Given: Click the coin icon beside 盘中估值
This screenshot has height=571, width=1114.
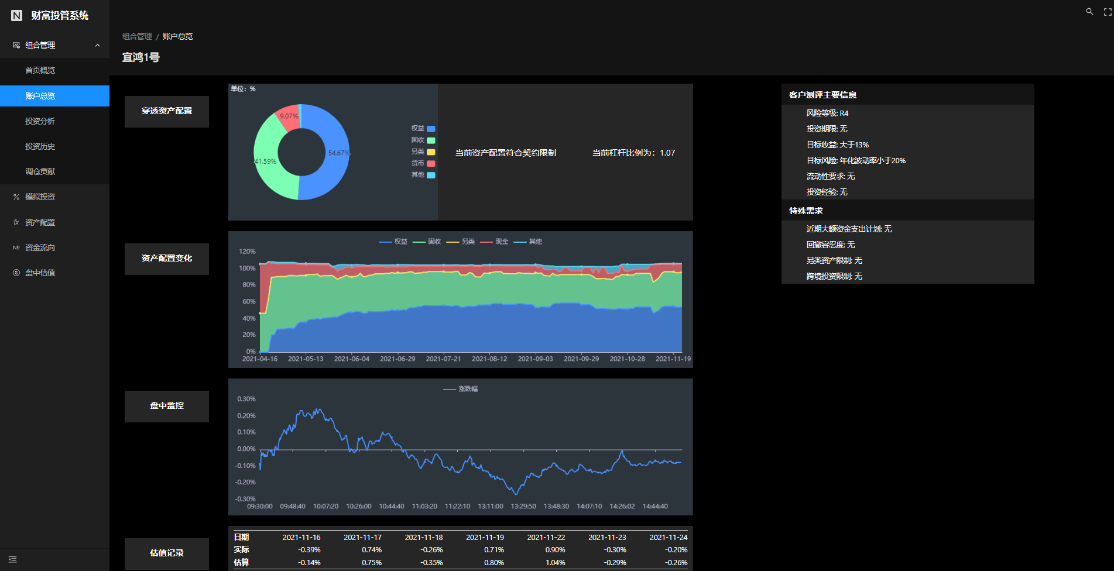Looking at the screenshot, I should 16,273.
